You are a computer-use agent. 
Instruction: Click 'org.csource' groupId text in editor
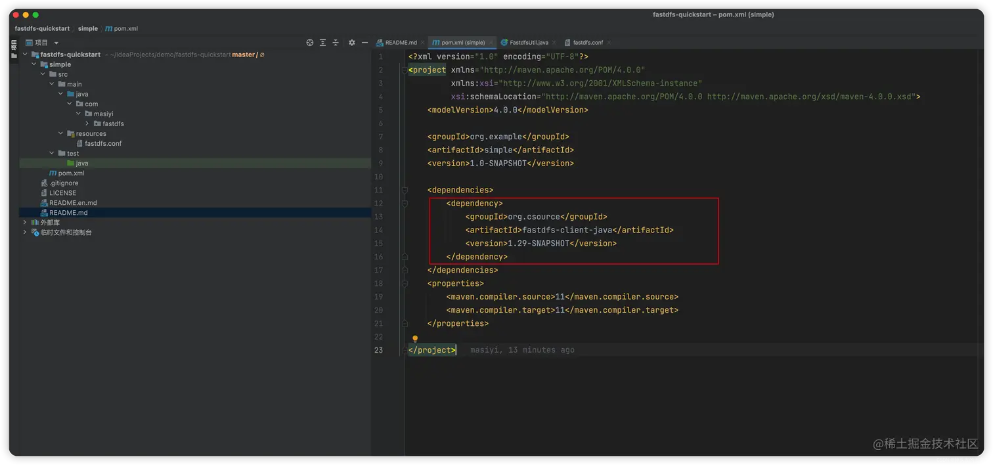(535, 217)
